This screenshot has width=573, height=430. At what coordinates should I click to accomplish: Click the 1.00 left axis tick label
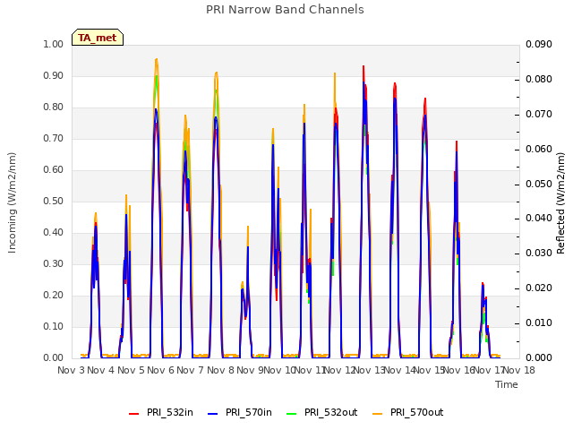[x=54, y=44]
